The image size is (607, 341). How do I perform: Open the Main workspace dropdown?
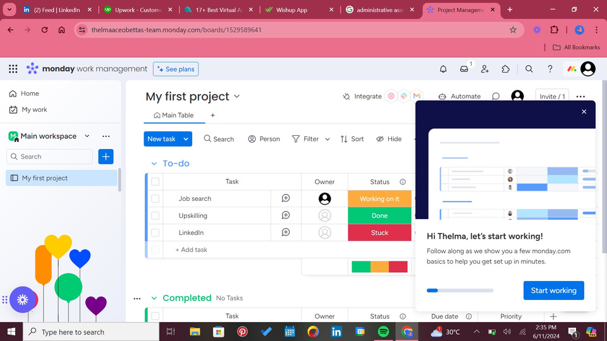coord(87,136)
